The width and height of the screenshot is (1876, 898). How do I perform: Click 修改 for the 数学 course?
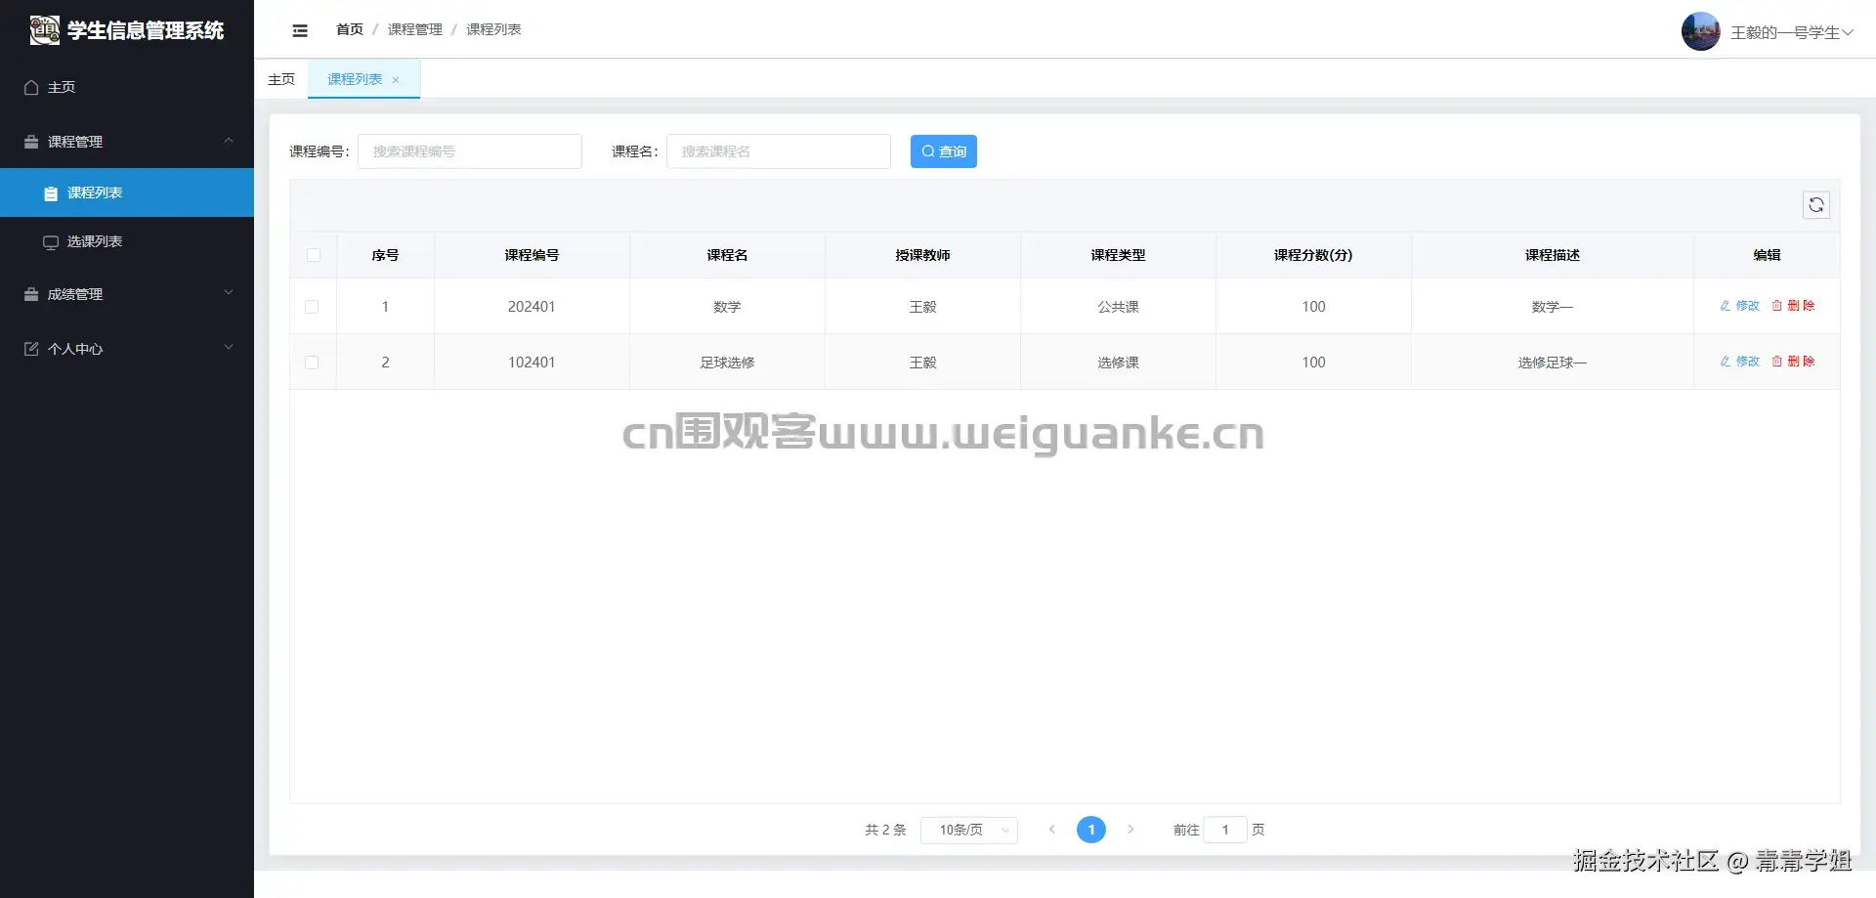point(1740,306)
